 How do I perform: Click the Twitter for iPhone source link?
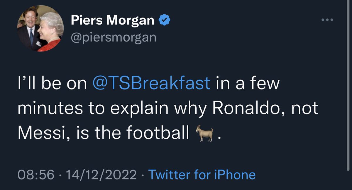pos(202,175)
